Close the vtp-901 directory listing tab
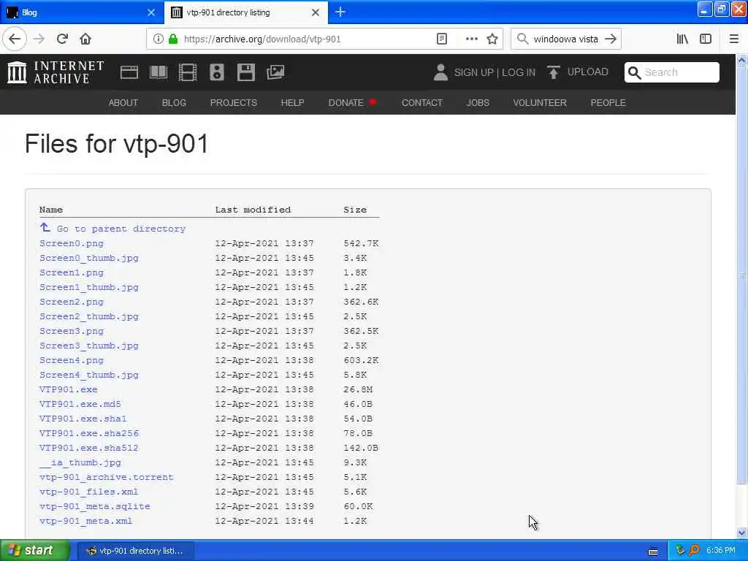 pyautogui.click(x=316, y=12)
